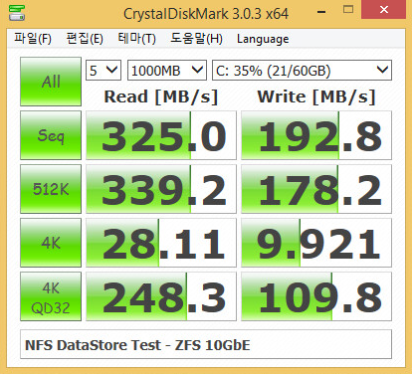Open the test count dropdown showing 5
The image size is (412, 374).
103,71
